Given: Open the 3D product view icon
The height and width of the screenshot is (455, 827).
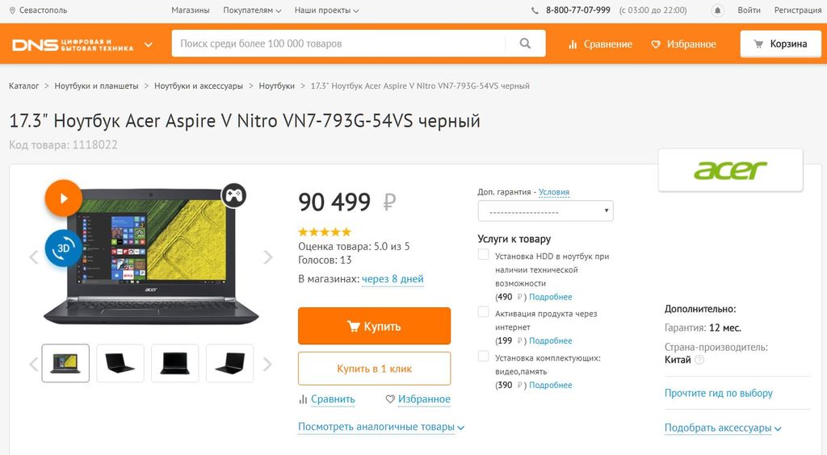Looking at the screenshot, I should tap(63, 248).
